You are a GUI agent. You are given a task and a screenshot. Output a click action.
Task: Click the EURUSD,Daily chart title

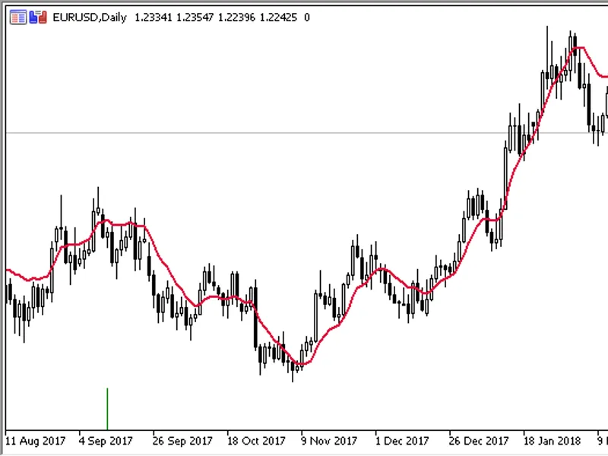coord(90,17)
